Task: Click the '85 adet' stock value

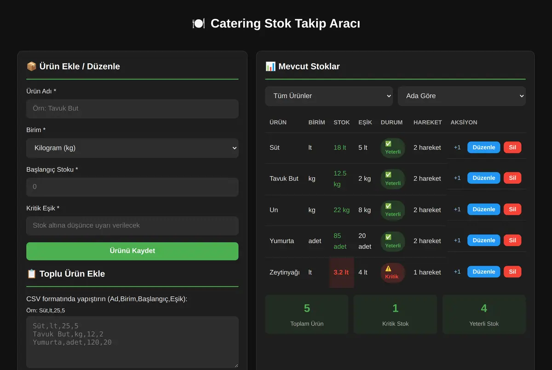Action: coord(340,241)
